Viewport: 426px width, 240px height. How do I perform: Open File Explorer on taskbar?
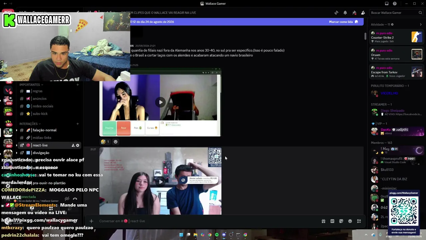pyautogui.click(x=195, y=235)
